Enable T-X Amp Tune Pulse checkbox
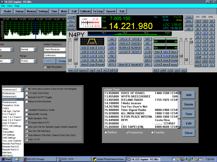 coord(26,93)
